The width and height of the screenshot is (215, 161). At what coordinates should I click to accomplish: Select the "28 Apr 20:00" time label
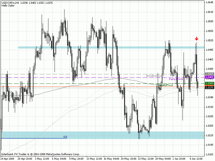pos(25,159)
